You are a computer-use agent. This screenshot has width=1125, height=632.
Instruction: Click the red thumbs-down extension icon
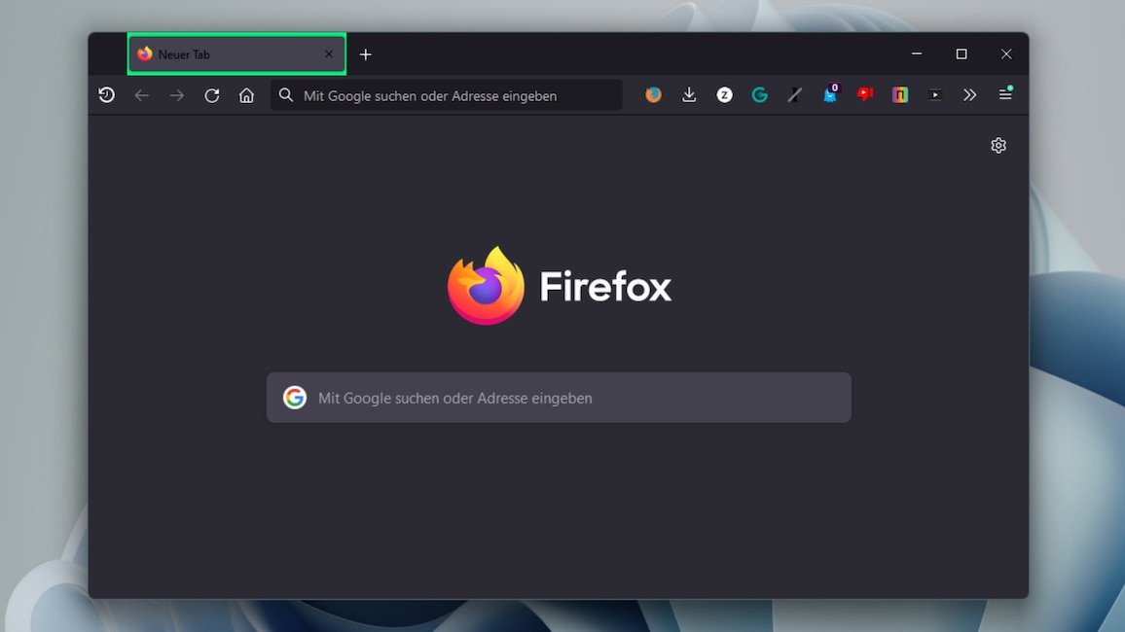(865, 94)
